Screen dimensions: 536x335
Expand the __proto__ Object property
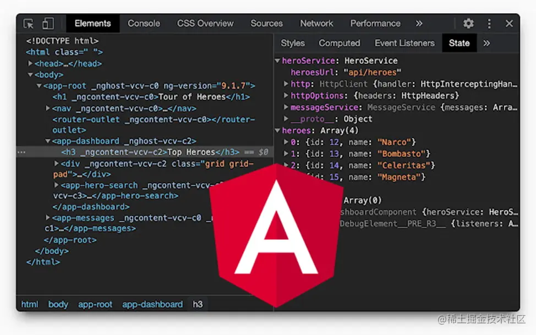(286, 119)
